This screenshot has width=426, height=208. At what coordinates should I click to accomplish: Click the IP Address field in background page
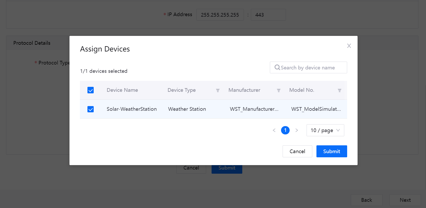coord(220,15)
